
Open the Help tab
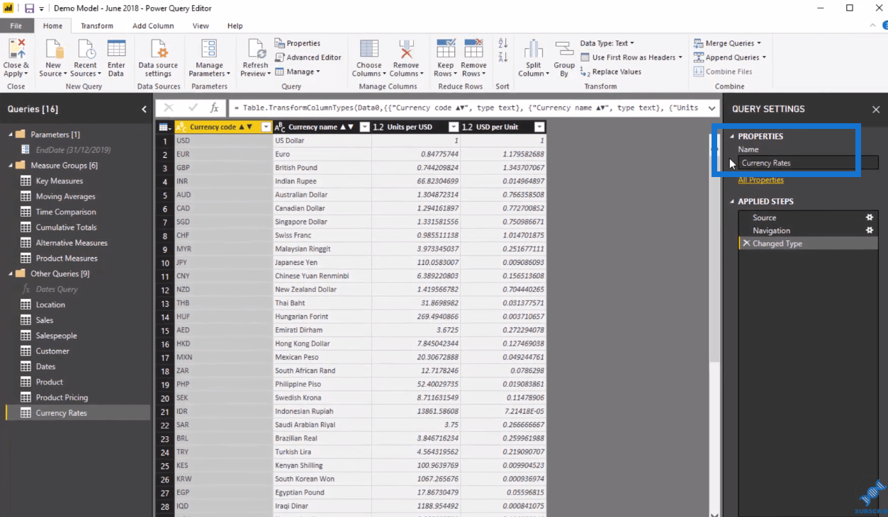click(x=235, y=26)
